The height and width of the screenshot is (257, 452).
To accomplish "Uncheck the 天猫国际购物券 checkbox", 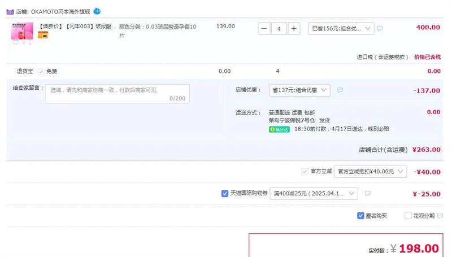I will tap(225, 194).
